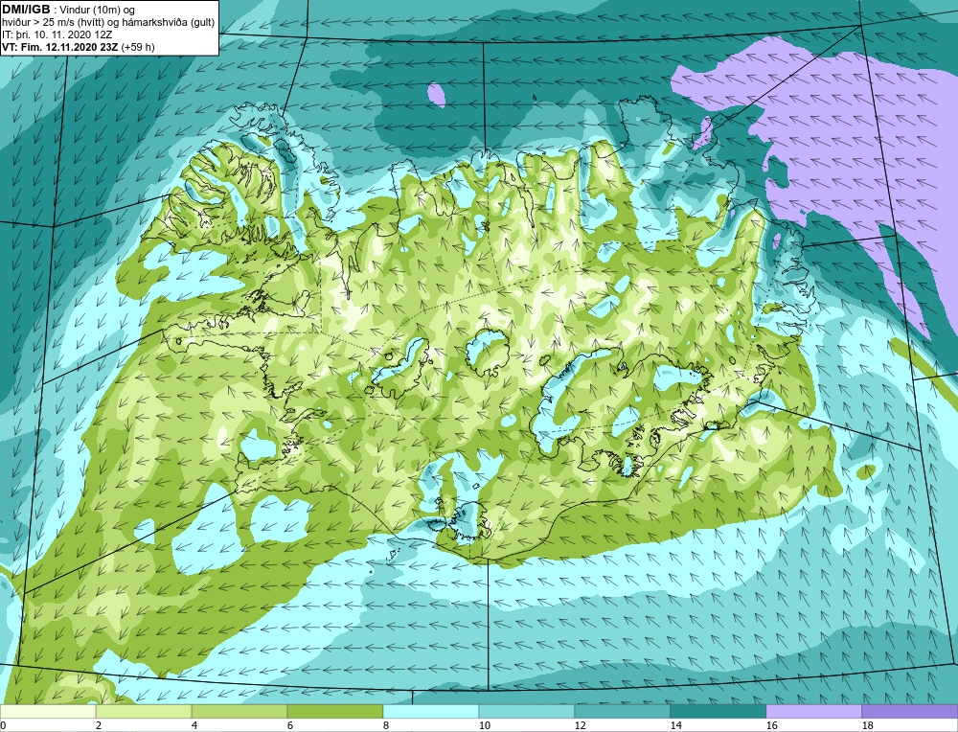The width and height of the screenshot is (958, 732).
Task: Click the legend label '10'
Action: 485,725
